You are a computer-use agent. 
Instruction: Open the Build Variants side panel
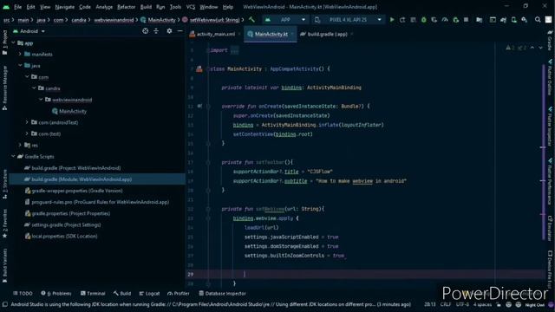[4, 265]
